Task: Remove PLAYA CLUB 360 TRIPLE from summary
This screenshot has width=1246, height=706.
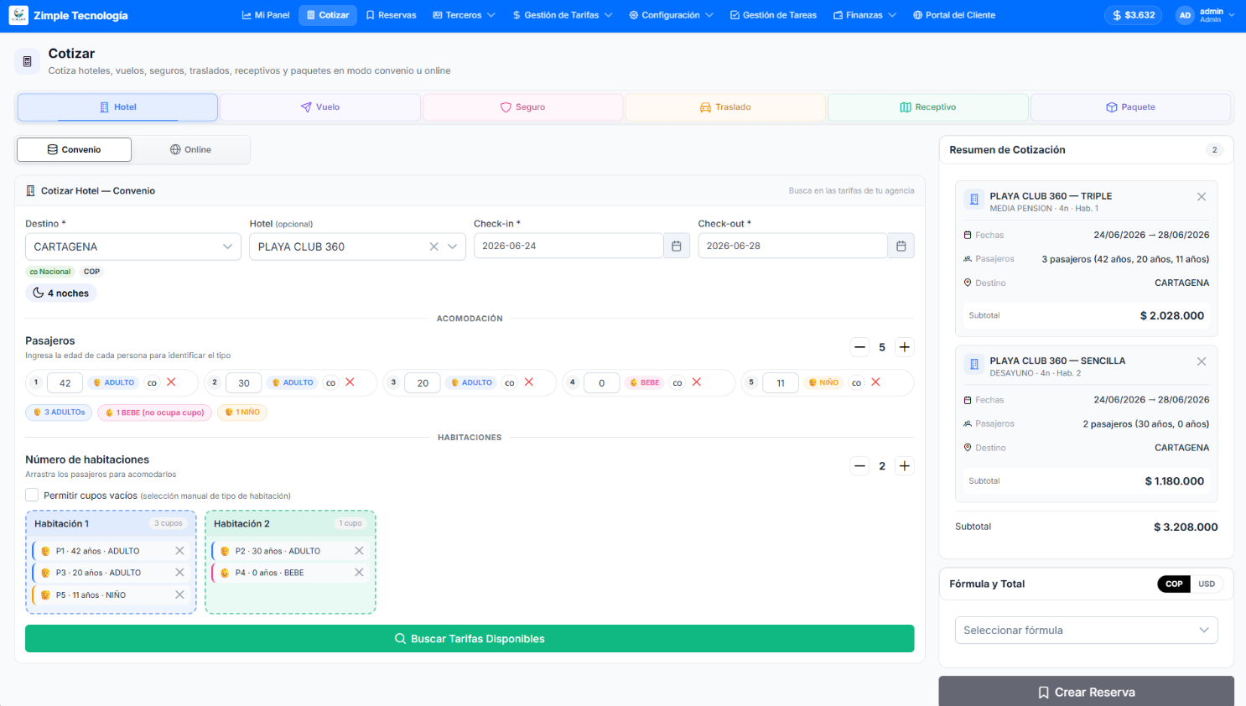Action: point(1202,197)
